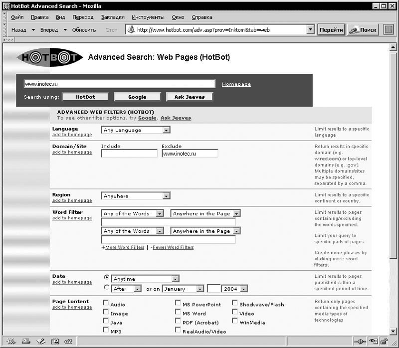Open the first Any of the Words dropdown
Image resolution: width=399 pixels, height=348 pixels.
tap(132, 213)
